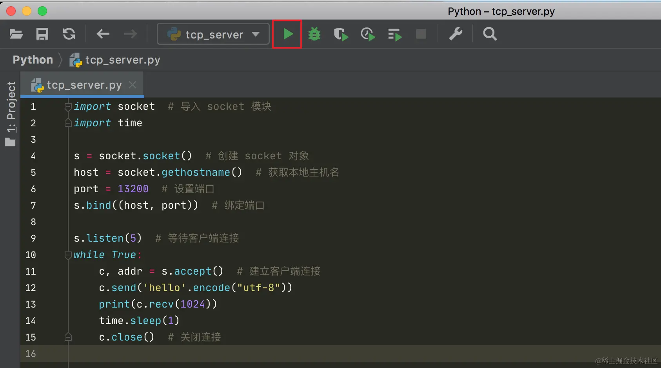Open the tcp_server run configuration dropdown
This screenshot has width=661, height=368.
click(213, 34)
